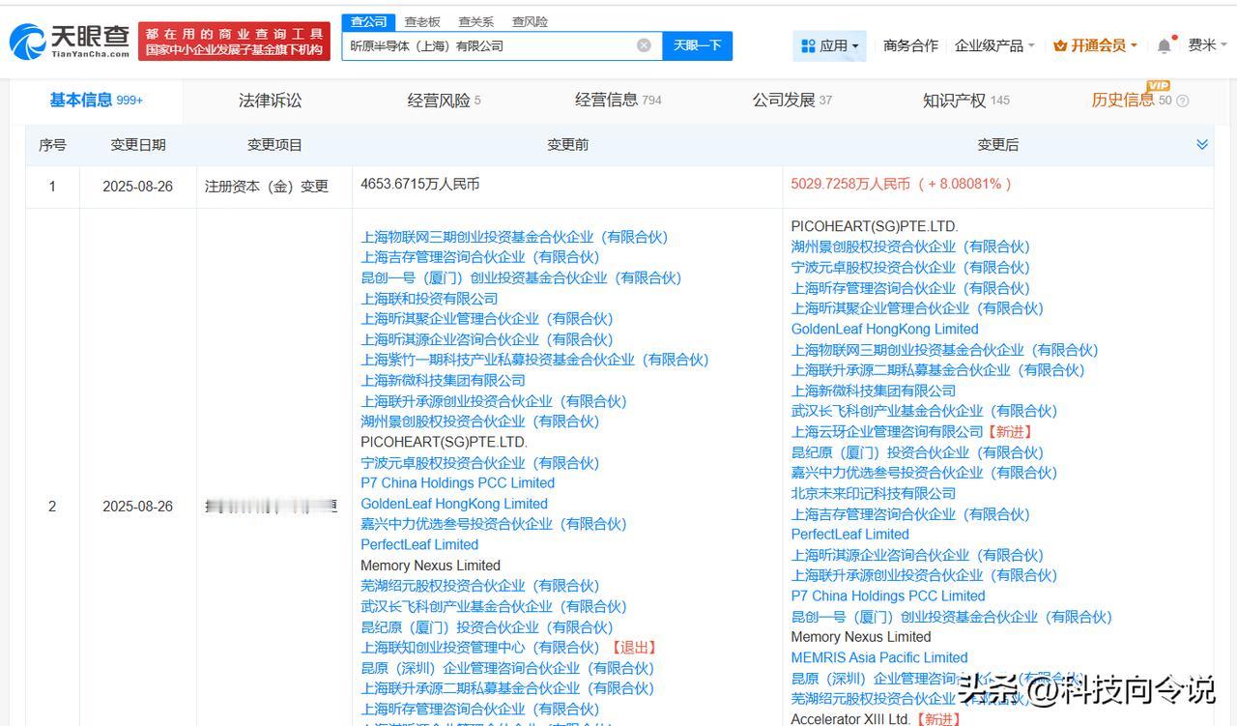Screen dimensions: 1237x726
Task: Open PerfectLeaf Limited in 变更前 column
Action: pyautogui.click(x=419, y=544)
